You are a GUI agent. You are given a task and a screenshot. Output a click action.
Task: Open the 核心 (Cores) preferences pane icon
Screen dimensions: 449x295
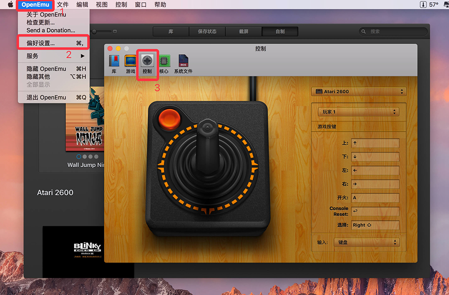click(x=164, y=64)
